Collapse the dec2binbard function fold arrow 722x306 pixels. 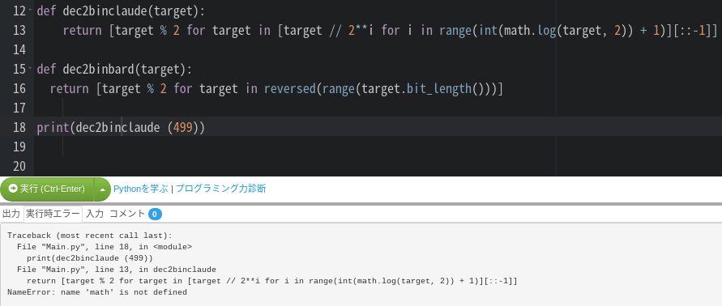click(31, 69)
